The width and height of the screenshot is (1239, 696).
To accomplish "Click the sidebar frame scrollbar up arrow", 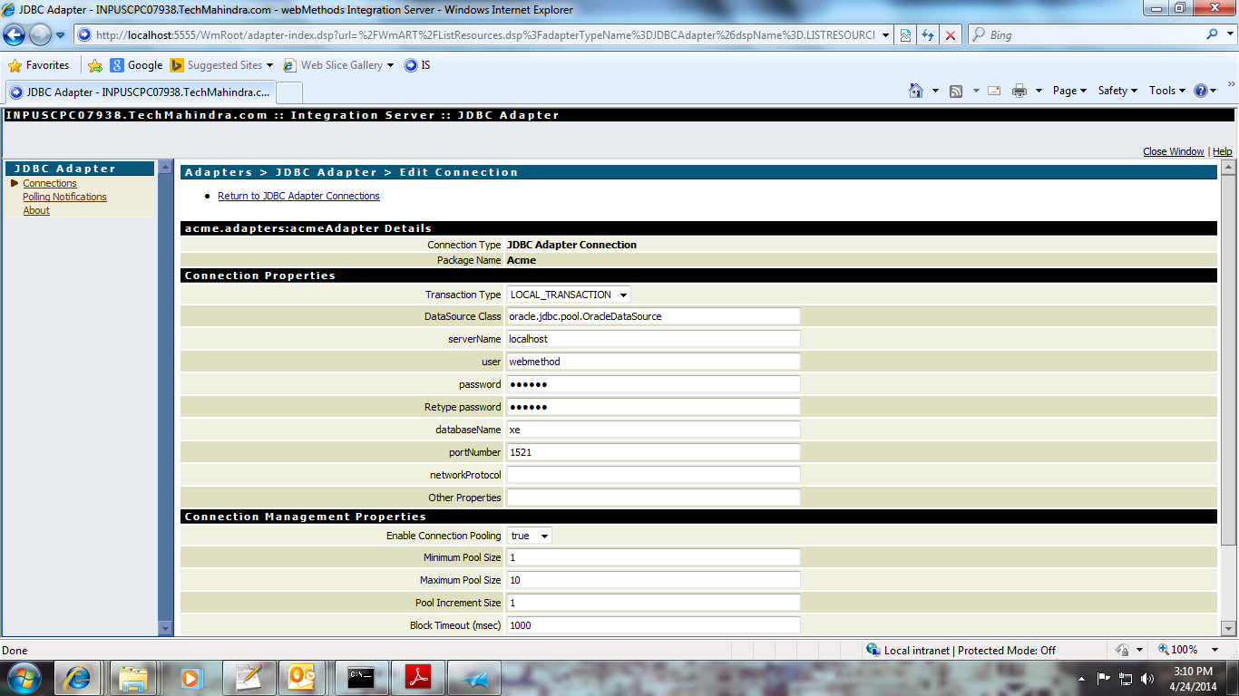I will pyautogui.click(x=165, y=167).
